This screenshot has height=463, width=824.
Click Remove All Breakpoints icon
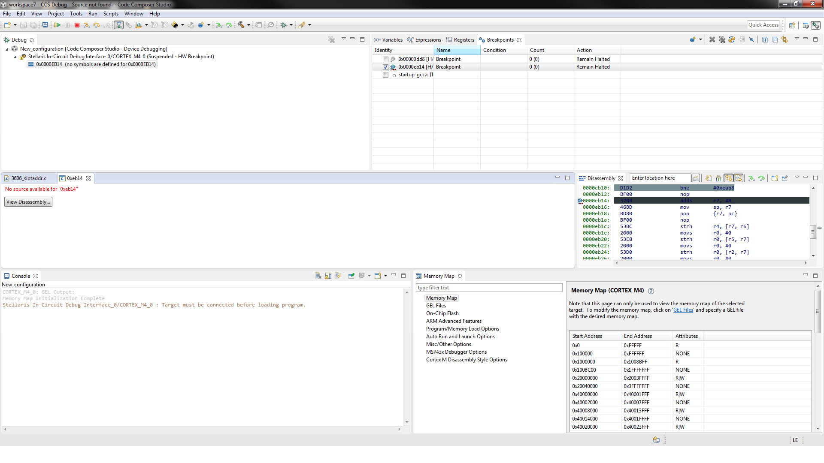(x=722, y=39)
